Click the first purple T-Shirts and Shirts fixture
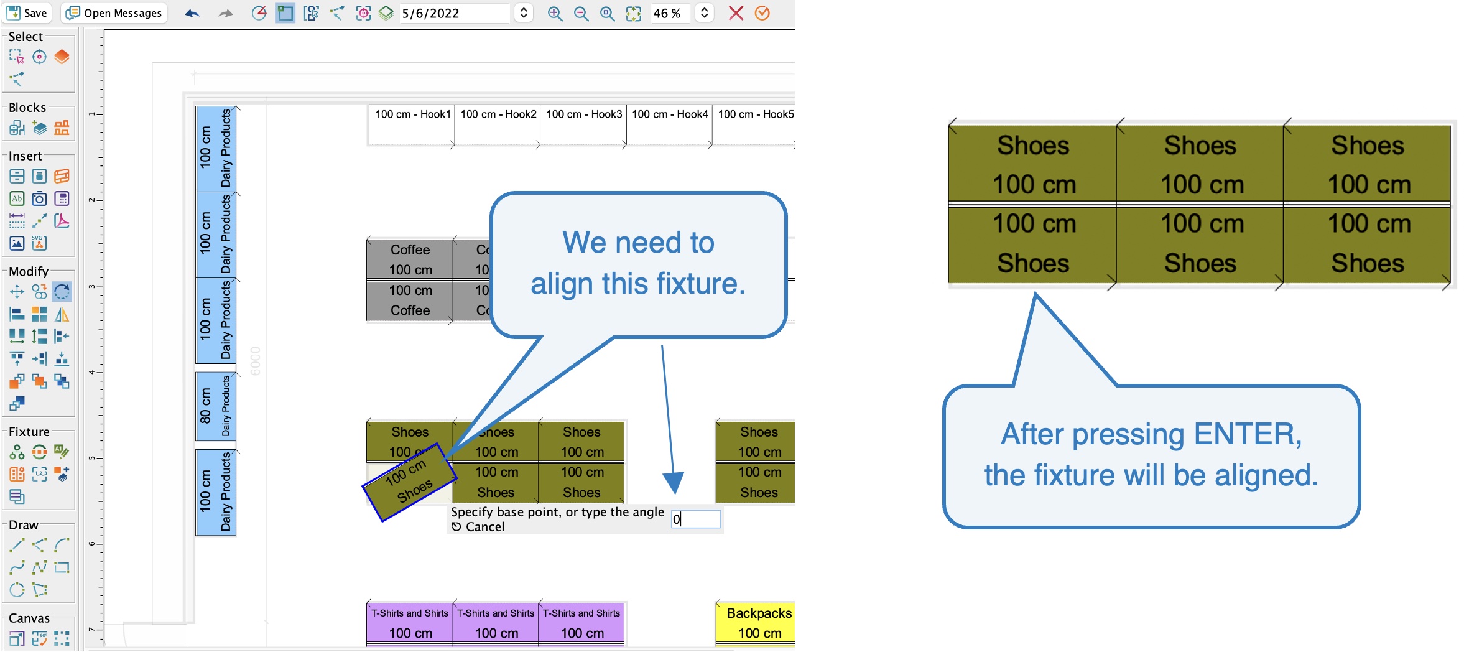Viewport: 1464px width, 652px height. click(409, 623)
